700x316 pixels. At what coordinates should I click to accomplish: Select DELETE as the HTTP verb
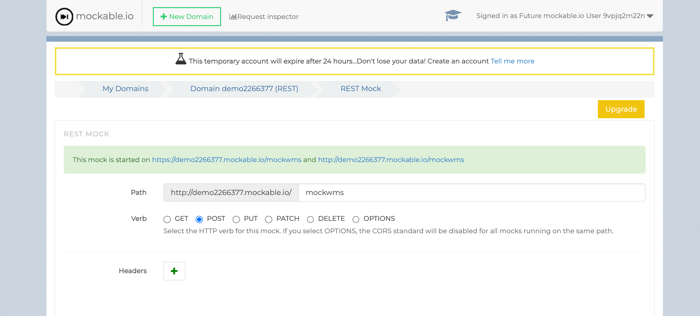310,219
